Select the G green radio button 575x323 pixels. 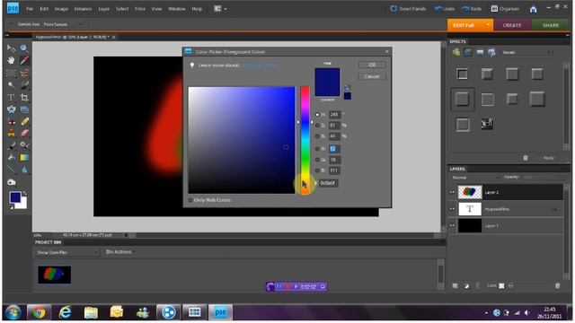click(x=317, y=160)
